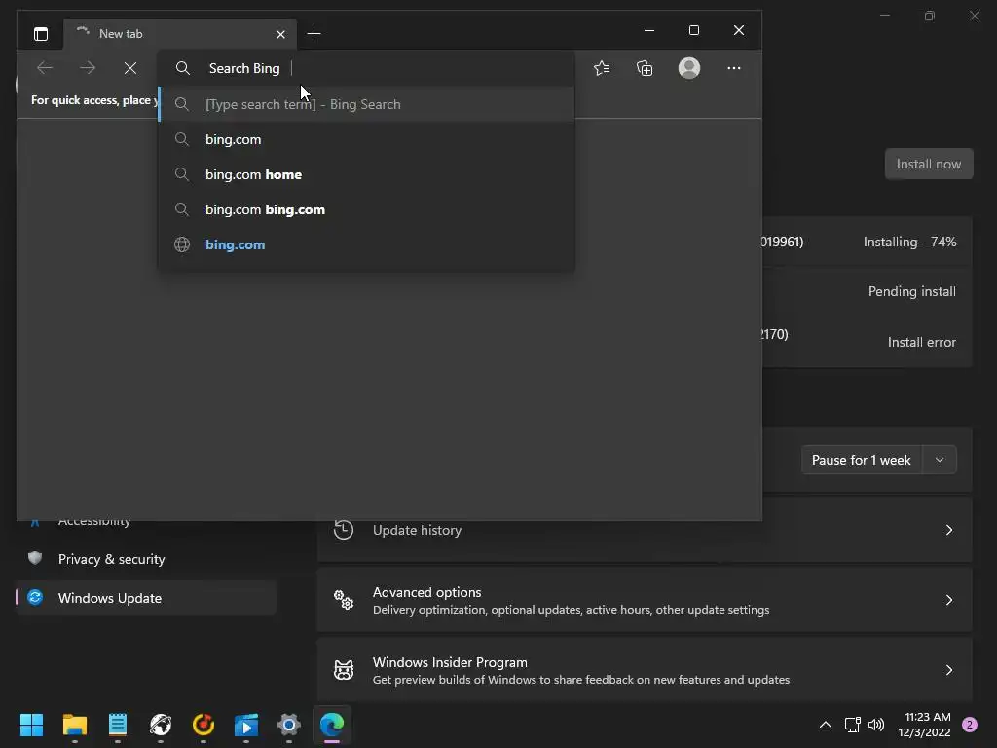Expand the Update history chevron
The height and width of the screenshot is (748, 997).
[948, 530]
